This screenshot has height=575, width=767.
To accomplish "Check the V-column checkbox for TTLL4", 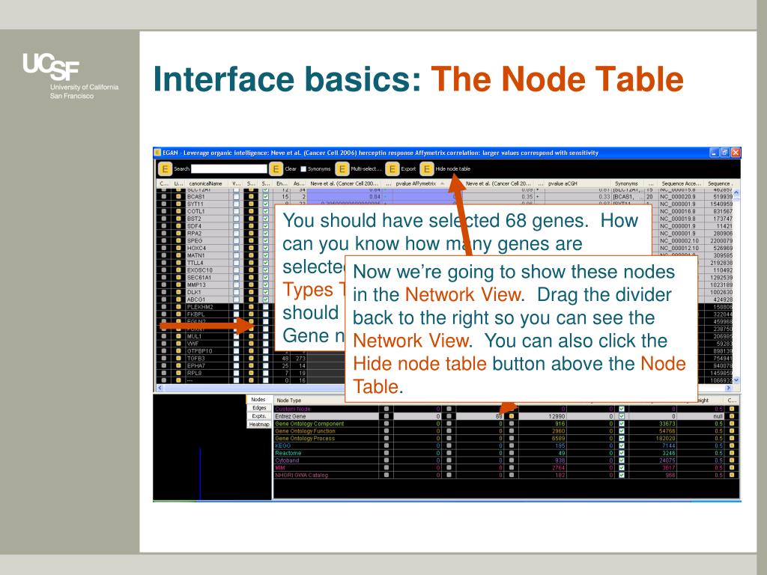I will tap(236, 263).
